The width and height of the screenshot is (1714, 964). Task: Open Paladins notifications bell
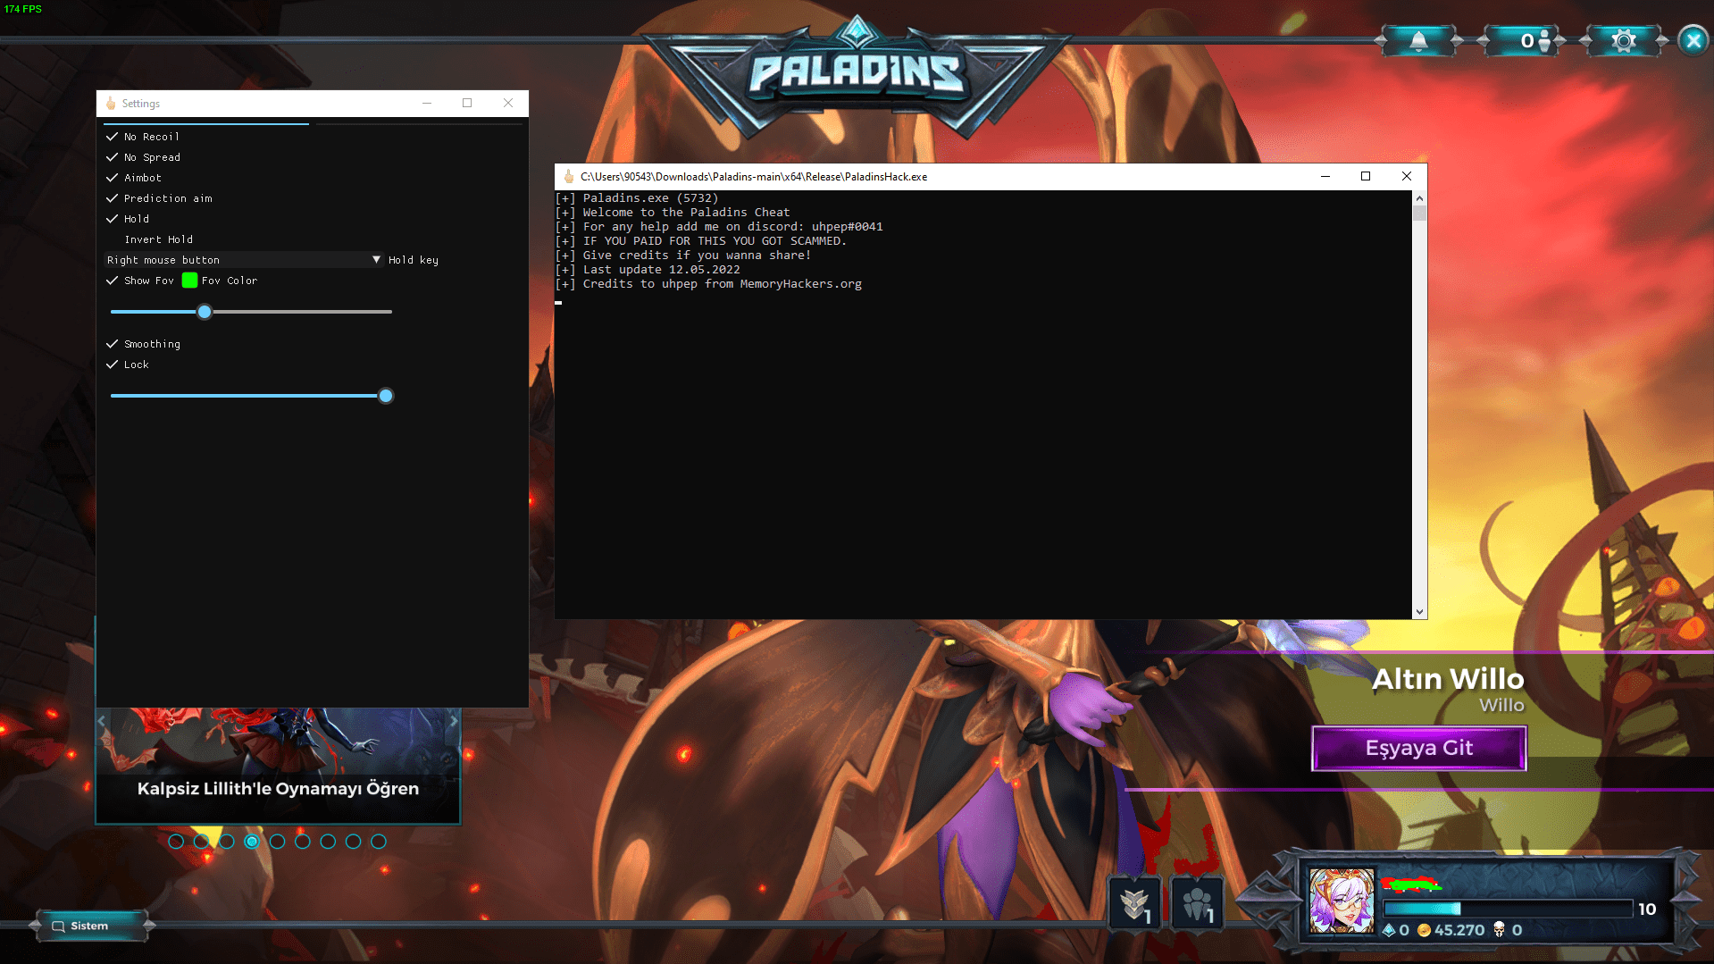1418,41
